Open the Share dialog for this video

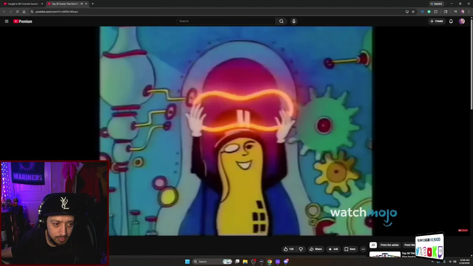pos(315,249)
